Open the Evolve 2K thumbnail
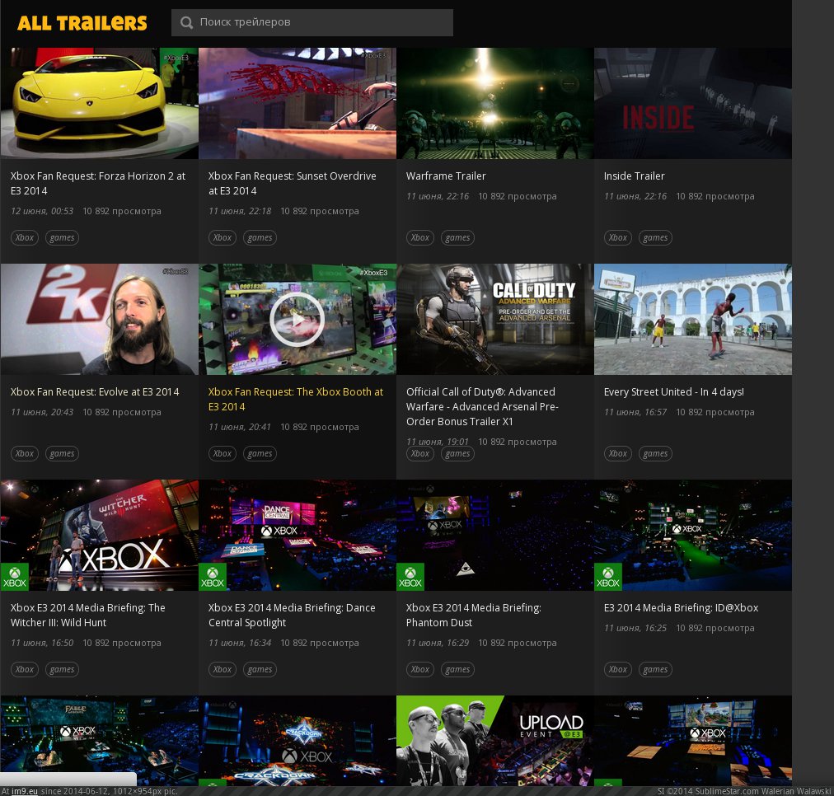The image size is (834, 796). [100, 319]
